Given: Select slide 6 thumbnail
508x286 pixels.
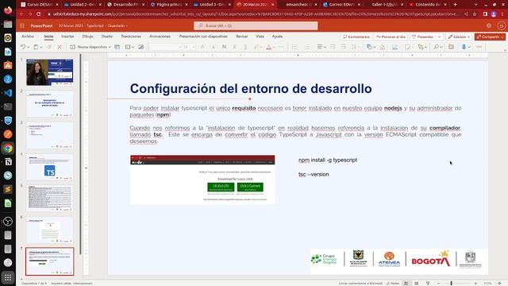Looking at the screenshot, I should (49, 230).
